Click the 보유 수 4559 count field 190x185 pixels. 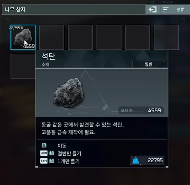pos(141,110)
